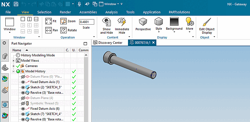
Task: Switch to the Discovery Center tab
Action: coord(108,43)
